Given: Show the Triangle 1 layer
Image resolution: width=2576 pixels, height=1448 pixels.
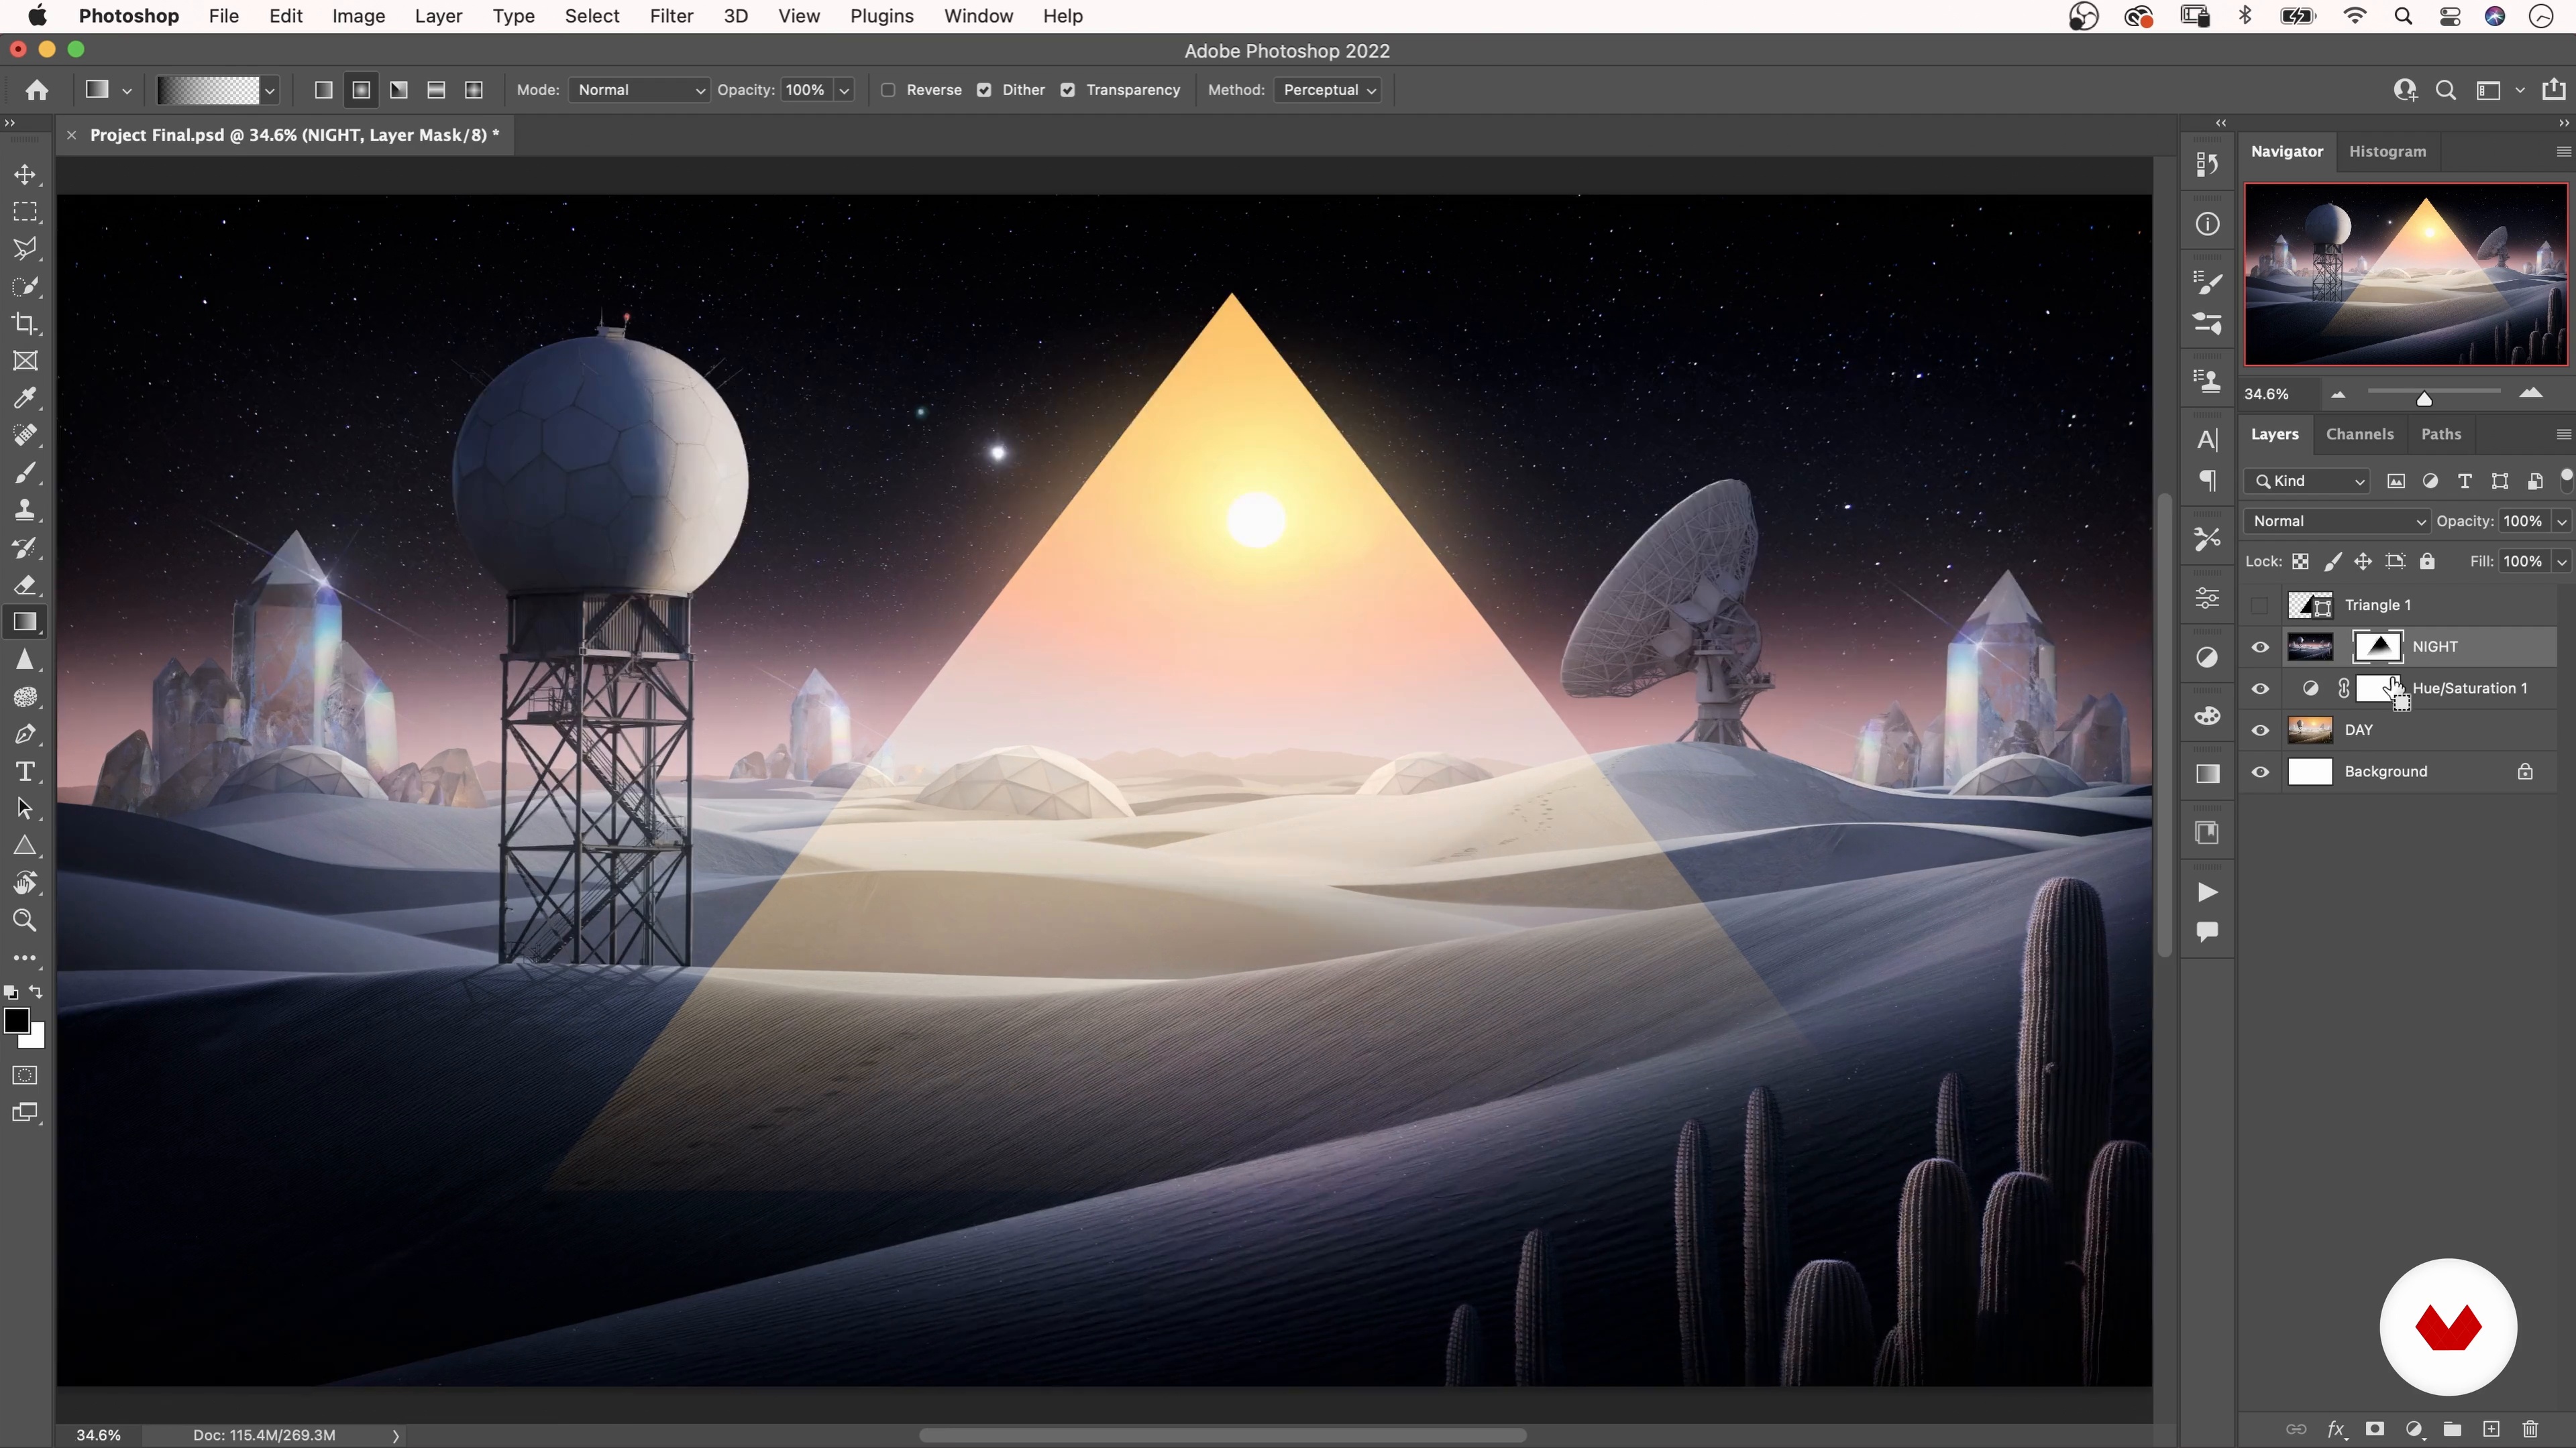Looking at the screenshot, I should [x=2260, y=605].
